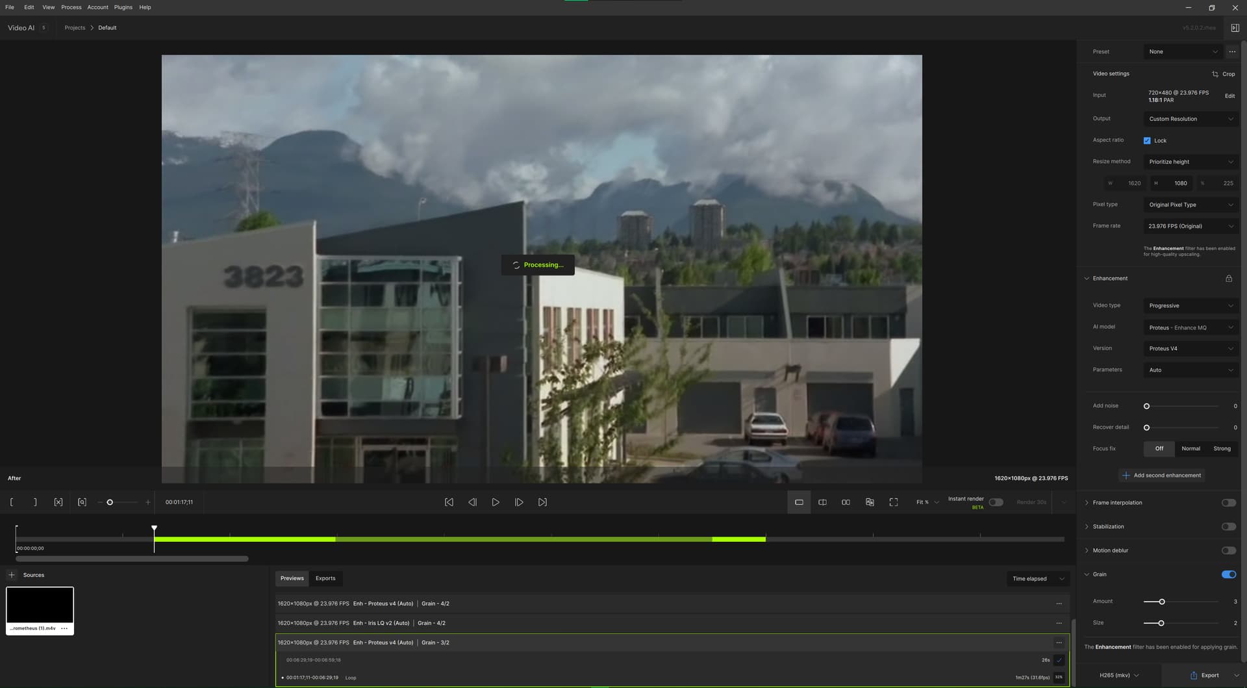Click the Crop icon in Video settings

pyautogui.click(x=1215, y=74)
